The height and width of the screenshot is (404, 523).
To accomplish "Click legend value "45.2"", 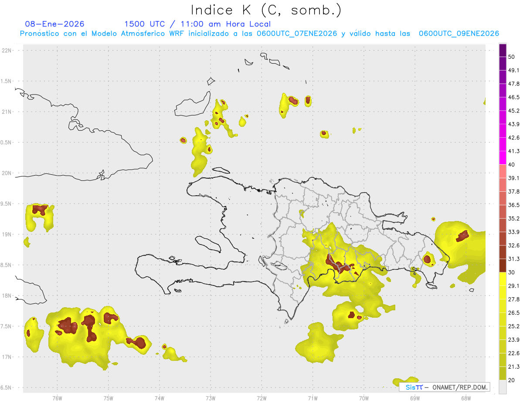I will [x=514, y=111].
